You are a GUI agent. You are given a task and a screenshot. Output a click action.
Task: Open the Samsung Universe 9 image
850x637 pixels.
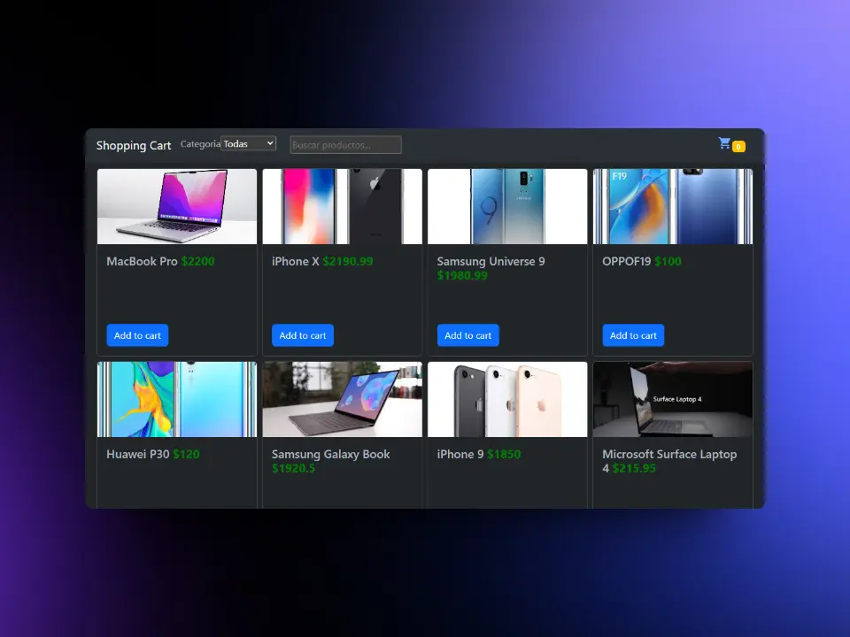click(507, 205)
